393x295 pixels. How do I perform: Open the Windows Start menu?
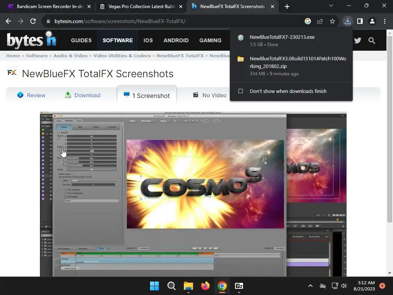154,286
